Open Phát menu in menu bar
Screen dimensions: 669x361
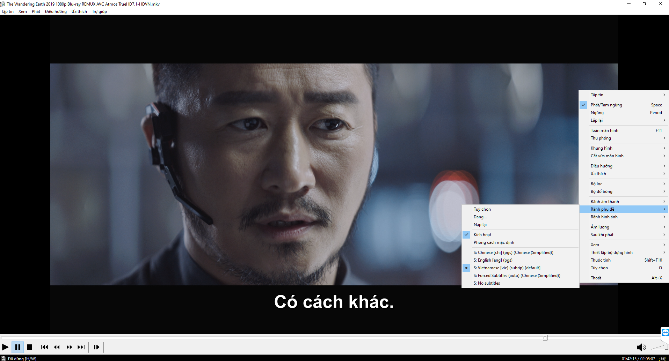pos(36,12)
